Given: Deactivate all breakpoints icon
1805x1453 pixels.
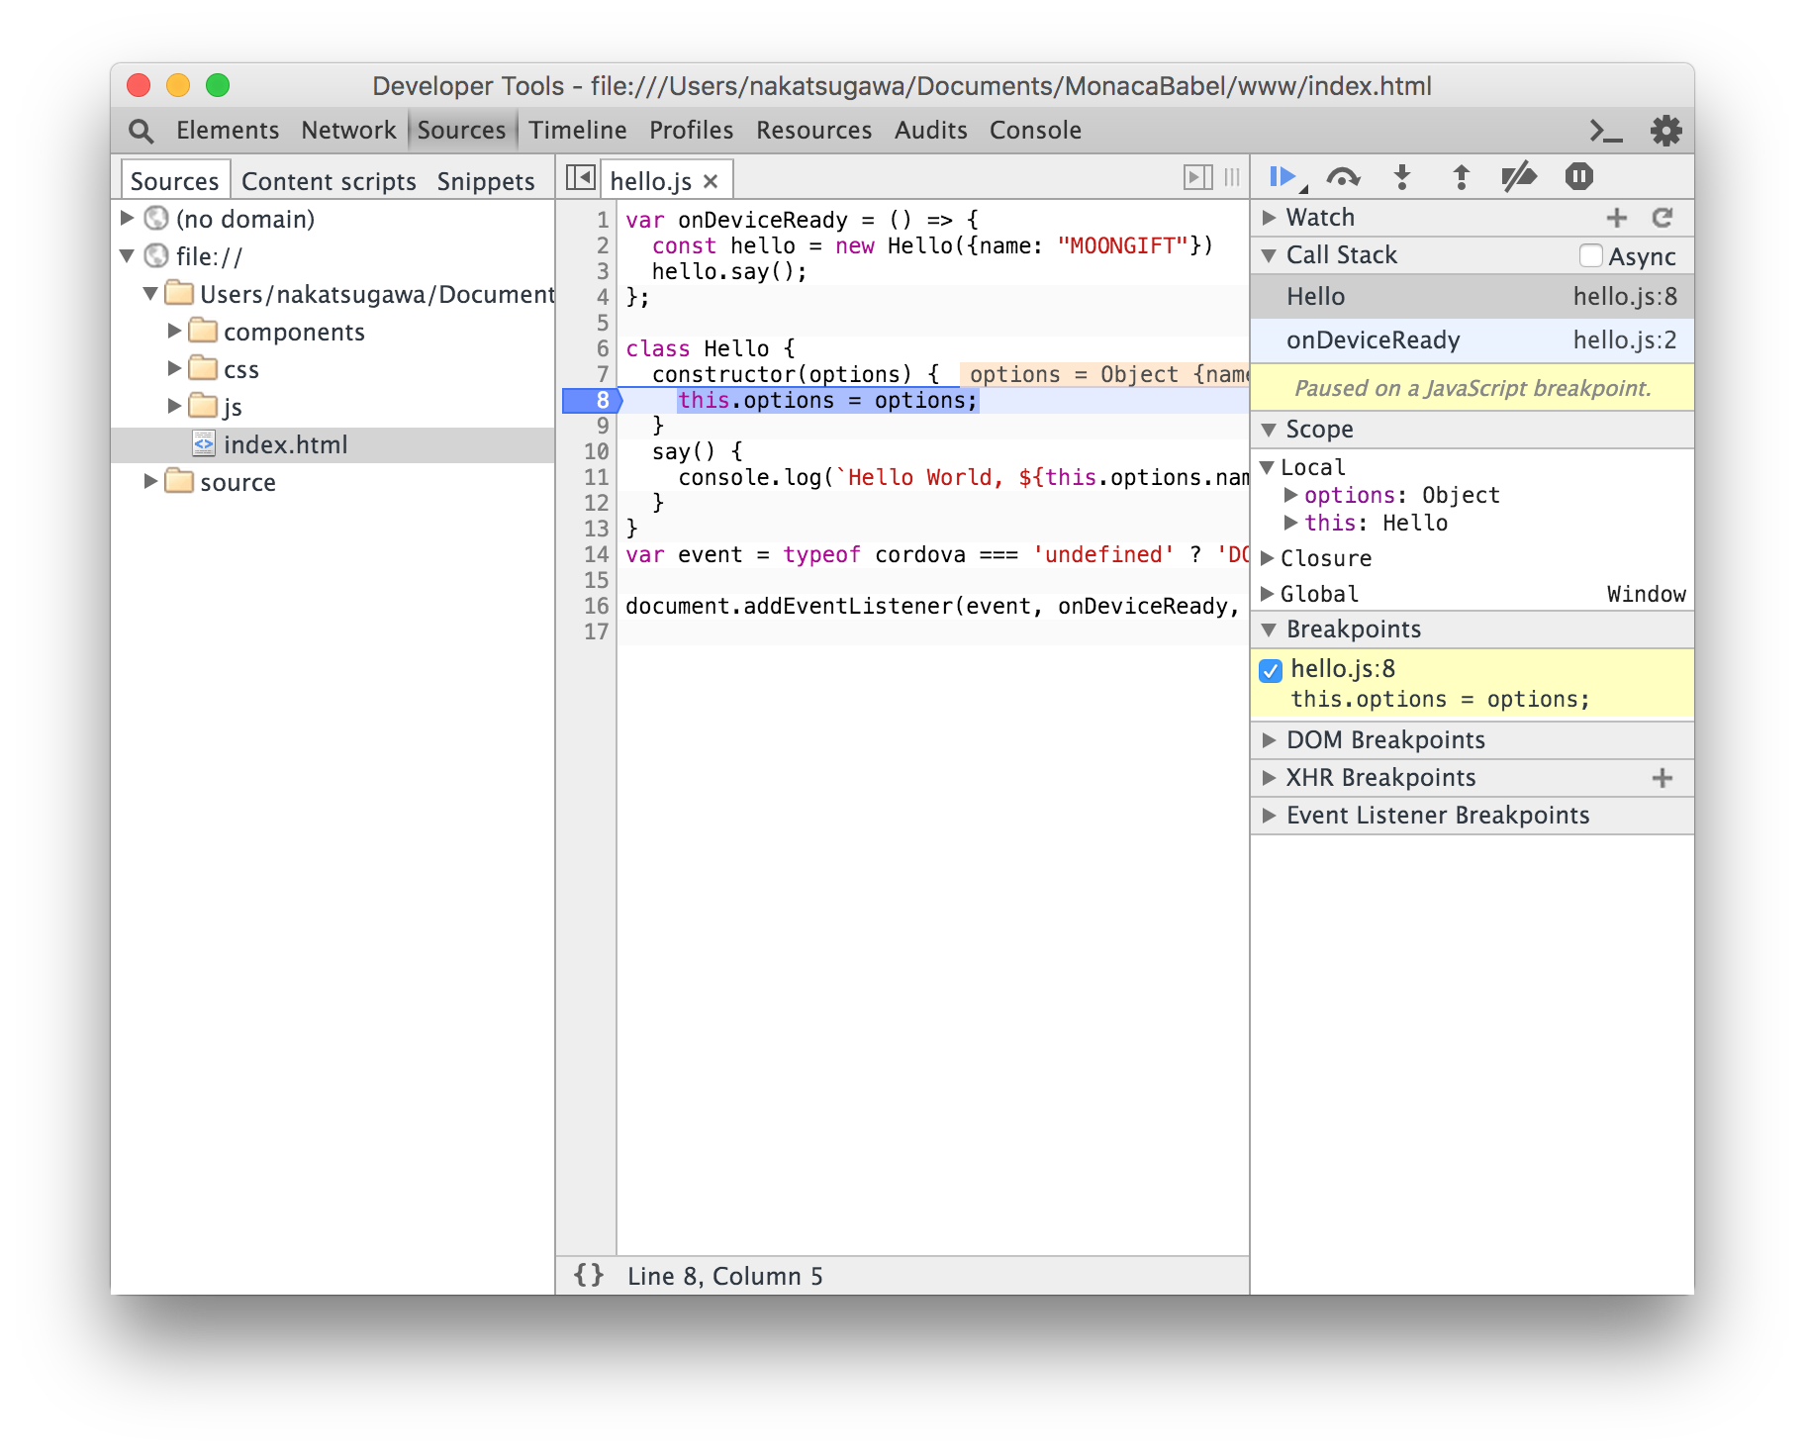Looking at the screenshot, I should pos(1519,177).
